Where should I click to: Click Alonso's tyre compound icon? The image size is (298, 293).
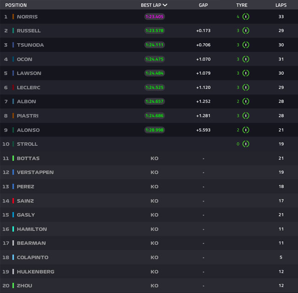pyautogui.click(x=246, y=130)
